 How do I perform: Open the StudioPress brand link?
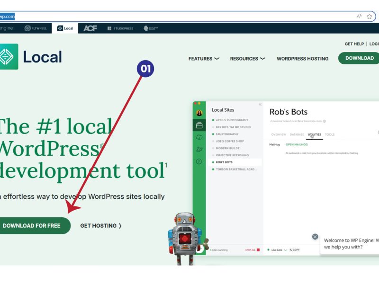[x=120, y=28]
